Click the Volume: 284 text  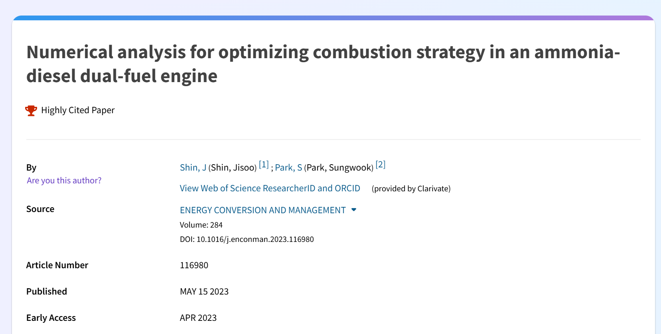(201, 225)
